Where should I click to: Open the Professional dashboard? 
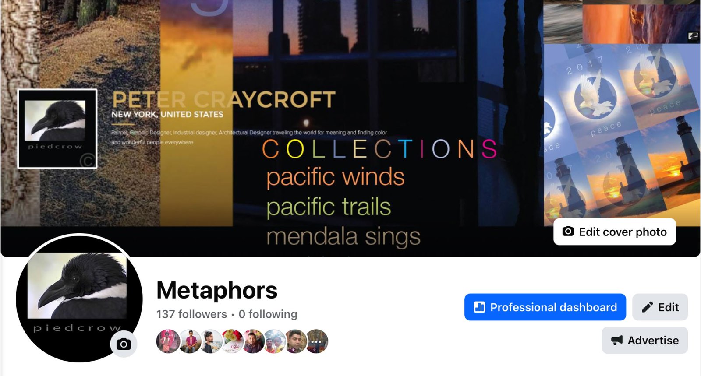545,307
